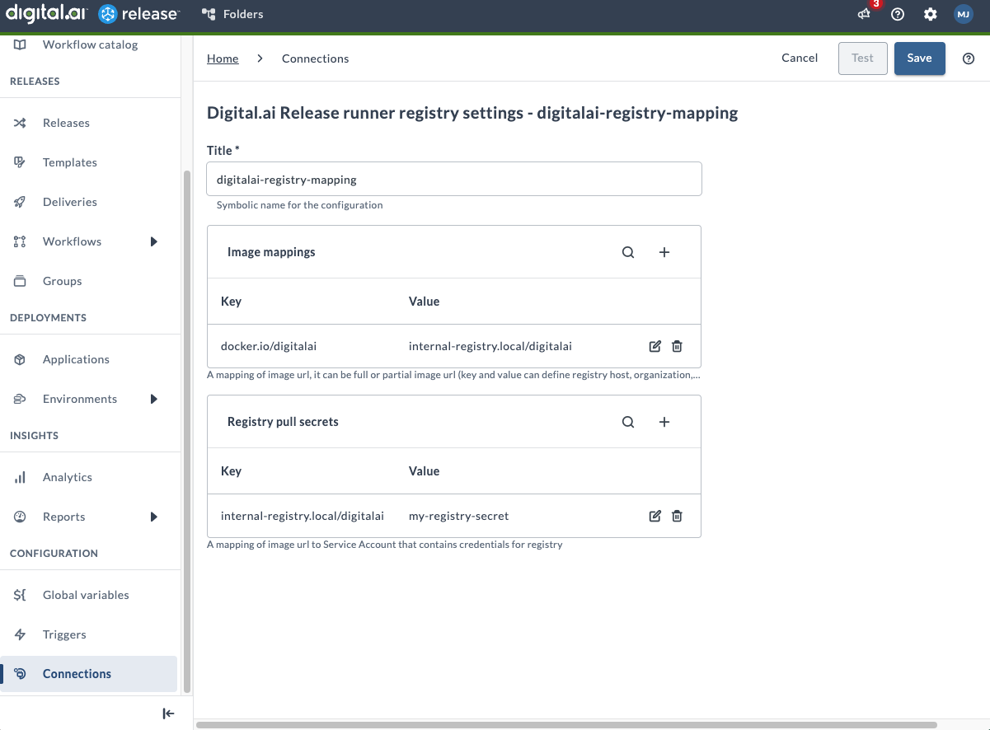Open Workflows in sidebar
This screenshot has height=730, width=990.
72,241
